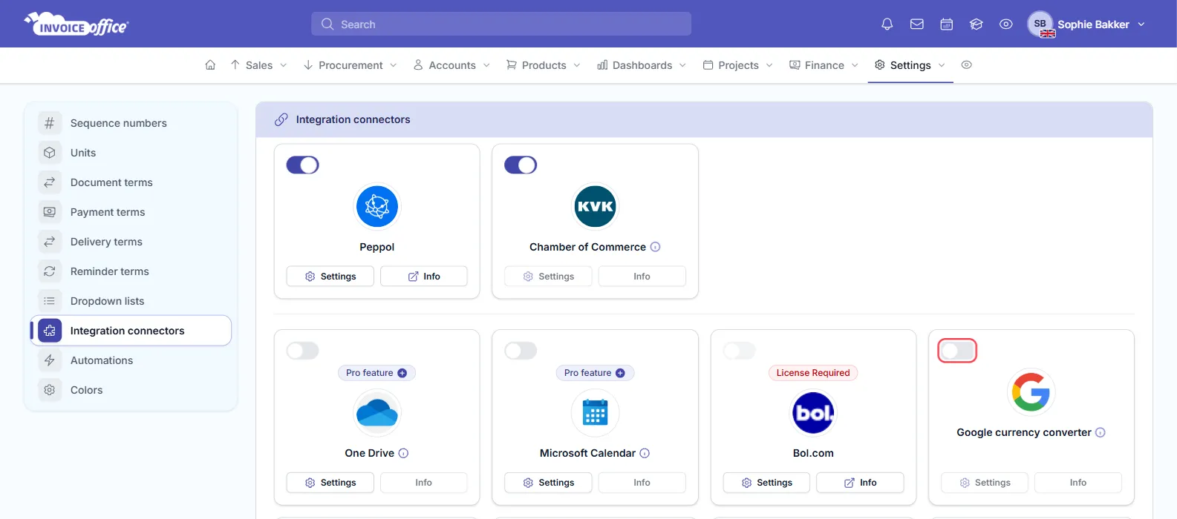1177x519 pixels.
Task: Expand the Finance menu
Action: point(824,65)
